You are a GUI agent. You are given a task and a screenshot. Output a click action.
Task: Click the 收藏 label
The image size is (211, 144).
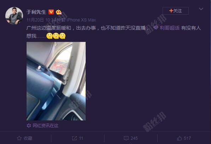[28, 138]
